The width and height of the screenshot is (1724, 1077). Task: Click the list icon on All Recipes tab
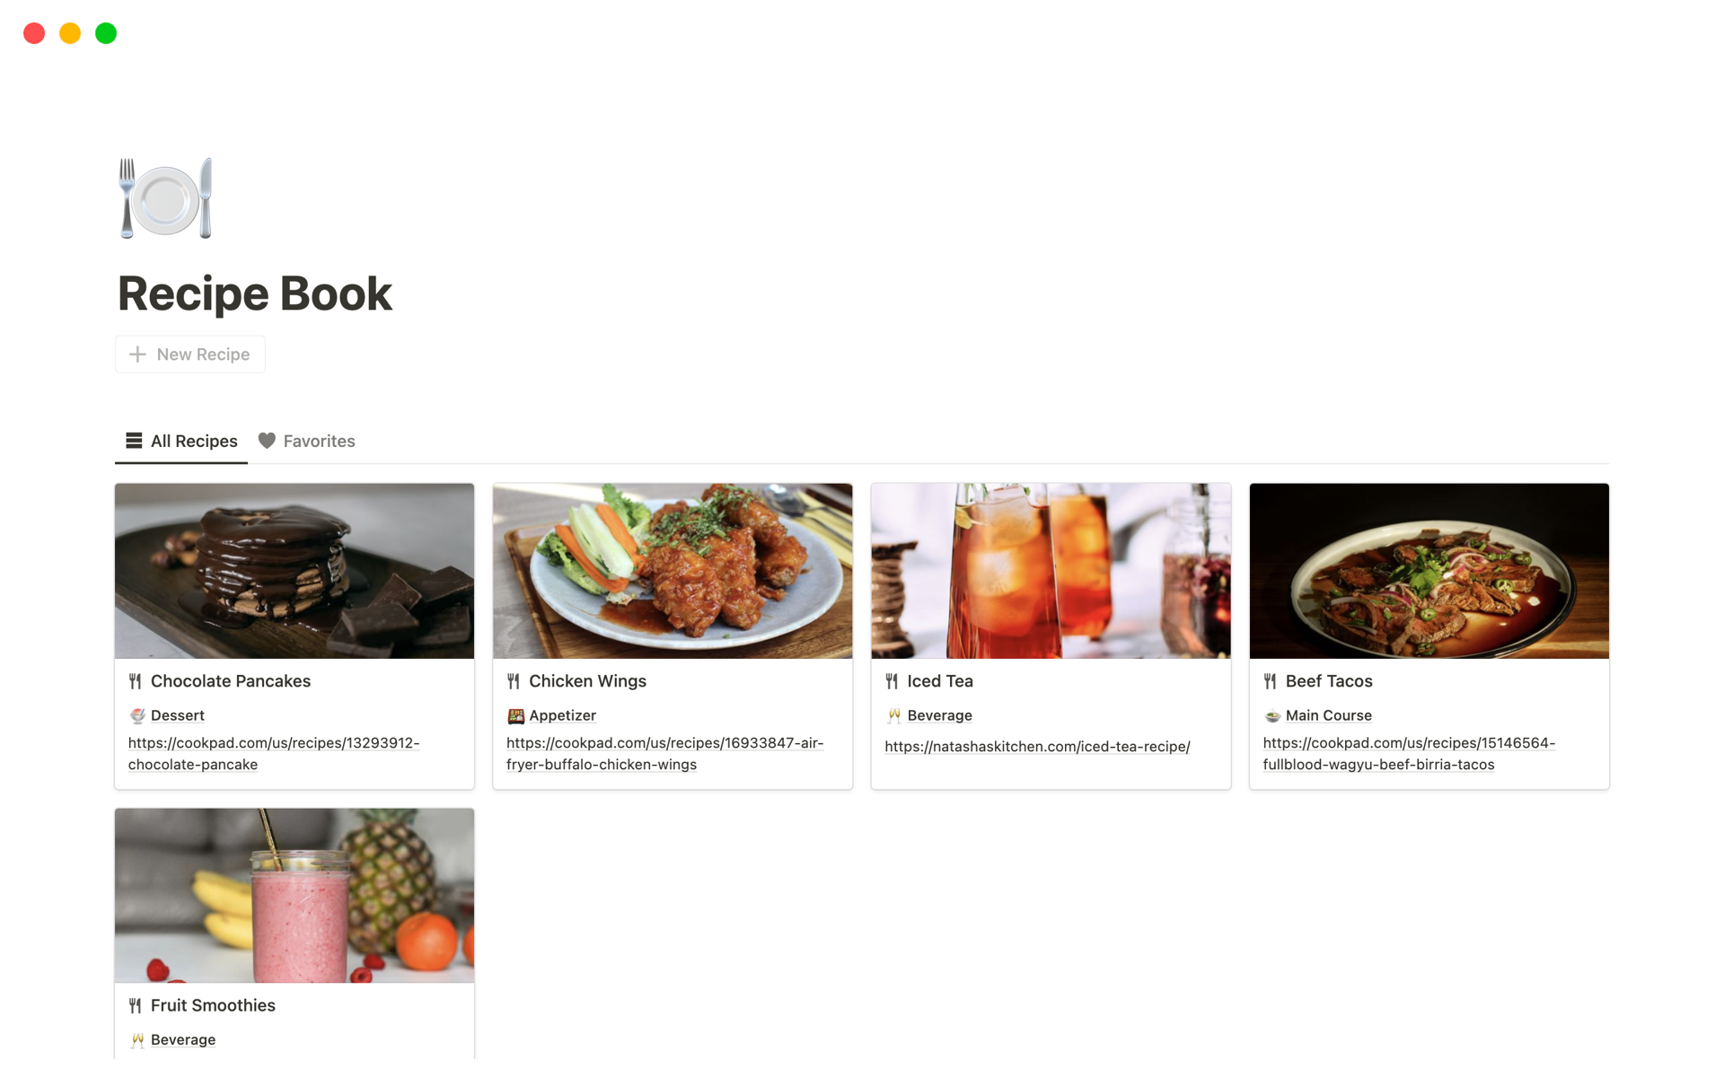pos(132,441)
